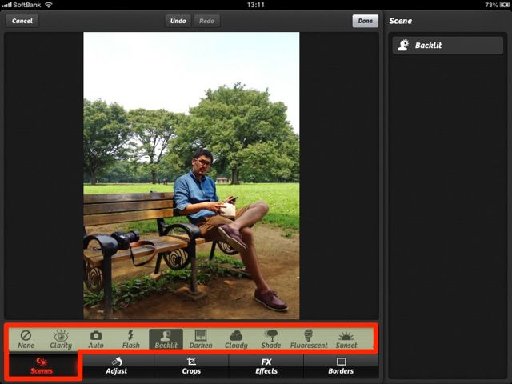The height and width of the screenshot is (384, 512).
Task: Tap the battery indicator in status bar
Action: (504, 5)
